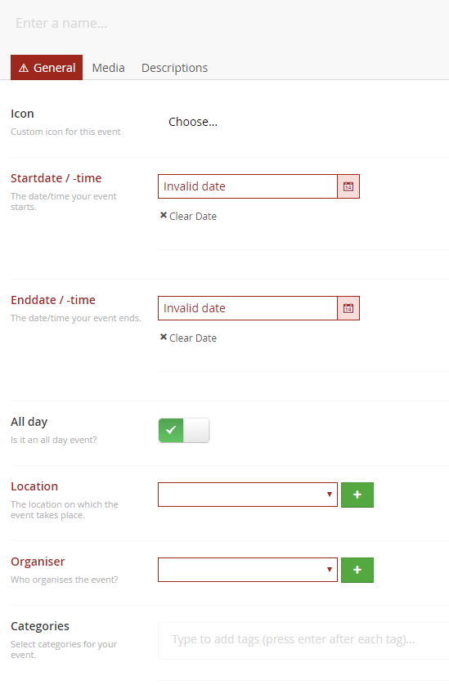Viewport: 449px width, 685px height.
Task: Expand the Organiser dropdown
Action: click(248, 570)
